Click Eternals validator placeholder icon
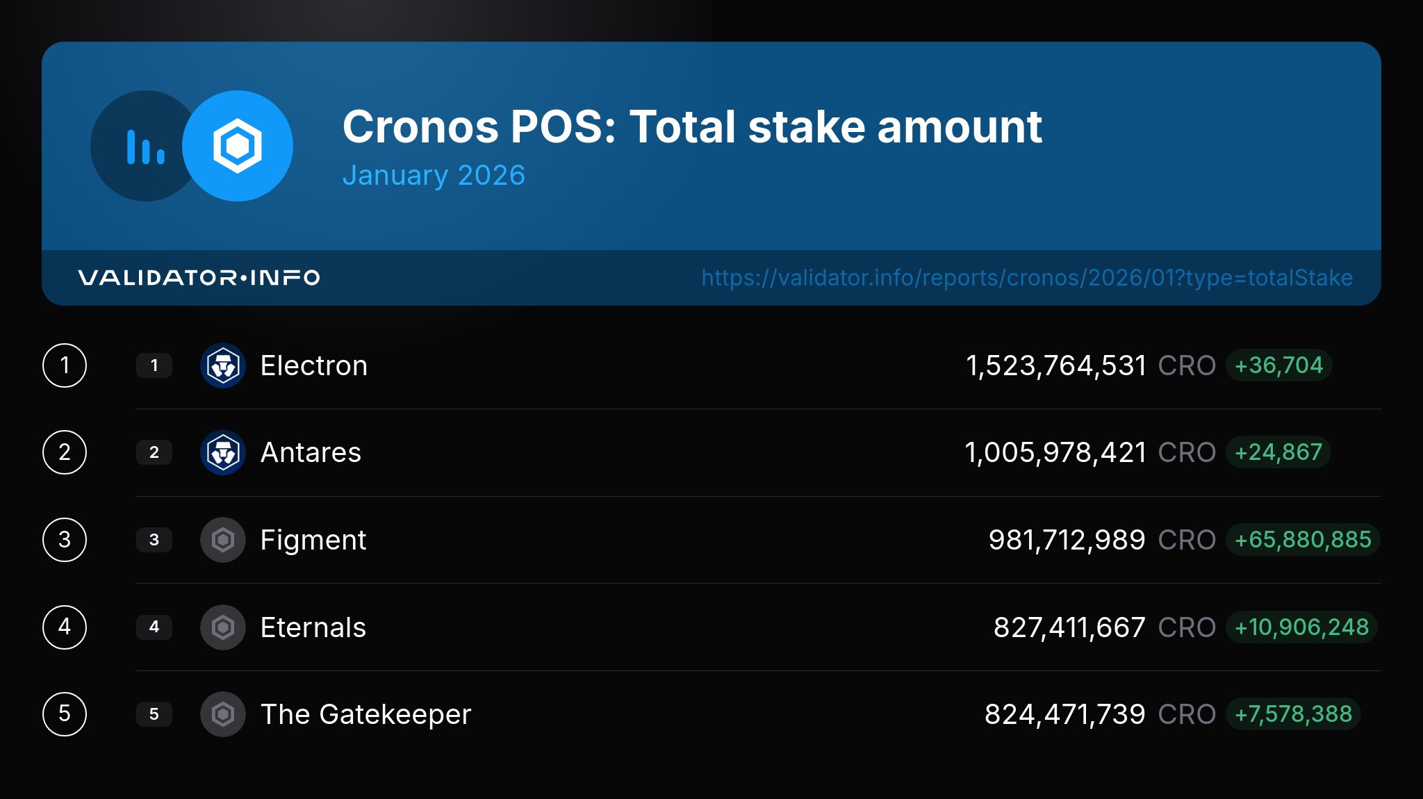Image resolution: width=1423 pixels, height=799 pixels. (223, 627)
